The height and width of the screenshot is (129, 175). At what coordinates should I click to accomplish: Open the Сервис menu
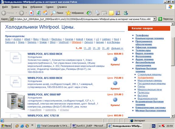pos(50,7)
